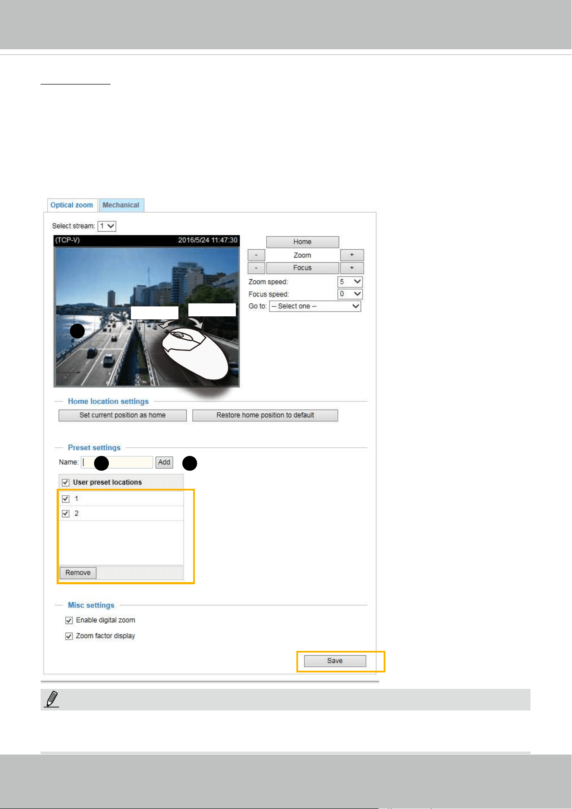Click the Focus minus button

pos(256,268)
